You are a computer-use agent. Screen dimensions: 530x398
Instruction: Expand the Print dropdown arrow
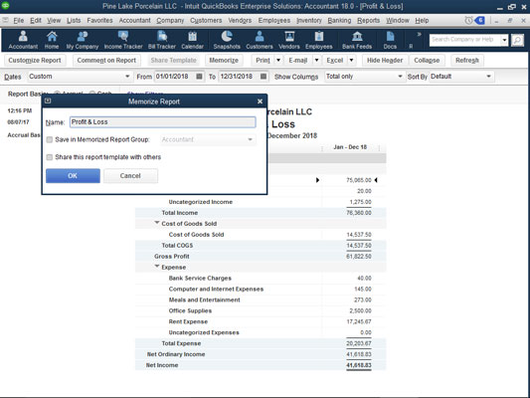pyautogui.click(x=278, y=60)
